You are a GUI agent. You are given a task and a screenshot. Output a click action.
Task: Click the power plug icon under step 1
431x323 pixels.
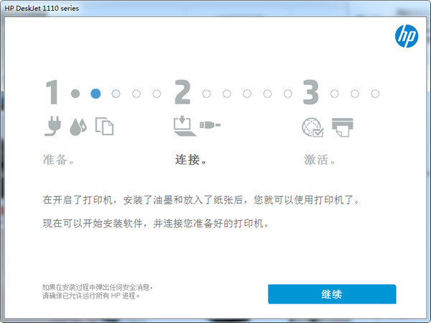(x=52, y=126)
